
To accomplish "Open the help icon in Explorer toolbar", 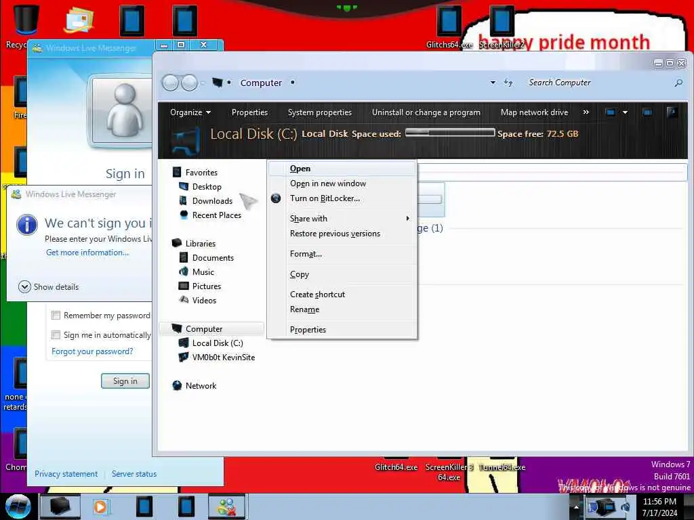I will 672,112.
